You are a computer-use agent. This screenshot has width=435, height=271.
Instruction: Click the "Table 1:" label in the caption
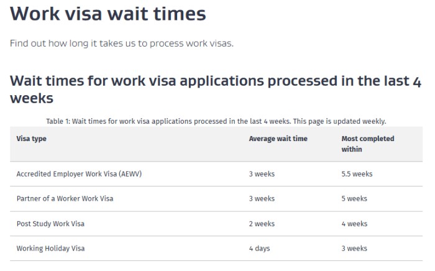click(58, 121)
